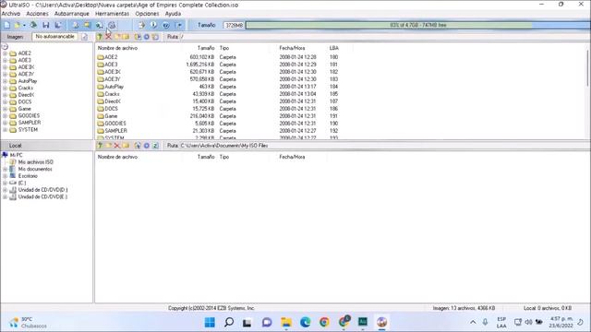
Task: Sort image list by Fecha/Hora column header
Action: (292, 48)
